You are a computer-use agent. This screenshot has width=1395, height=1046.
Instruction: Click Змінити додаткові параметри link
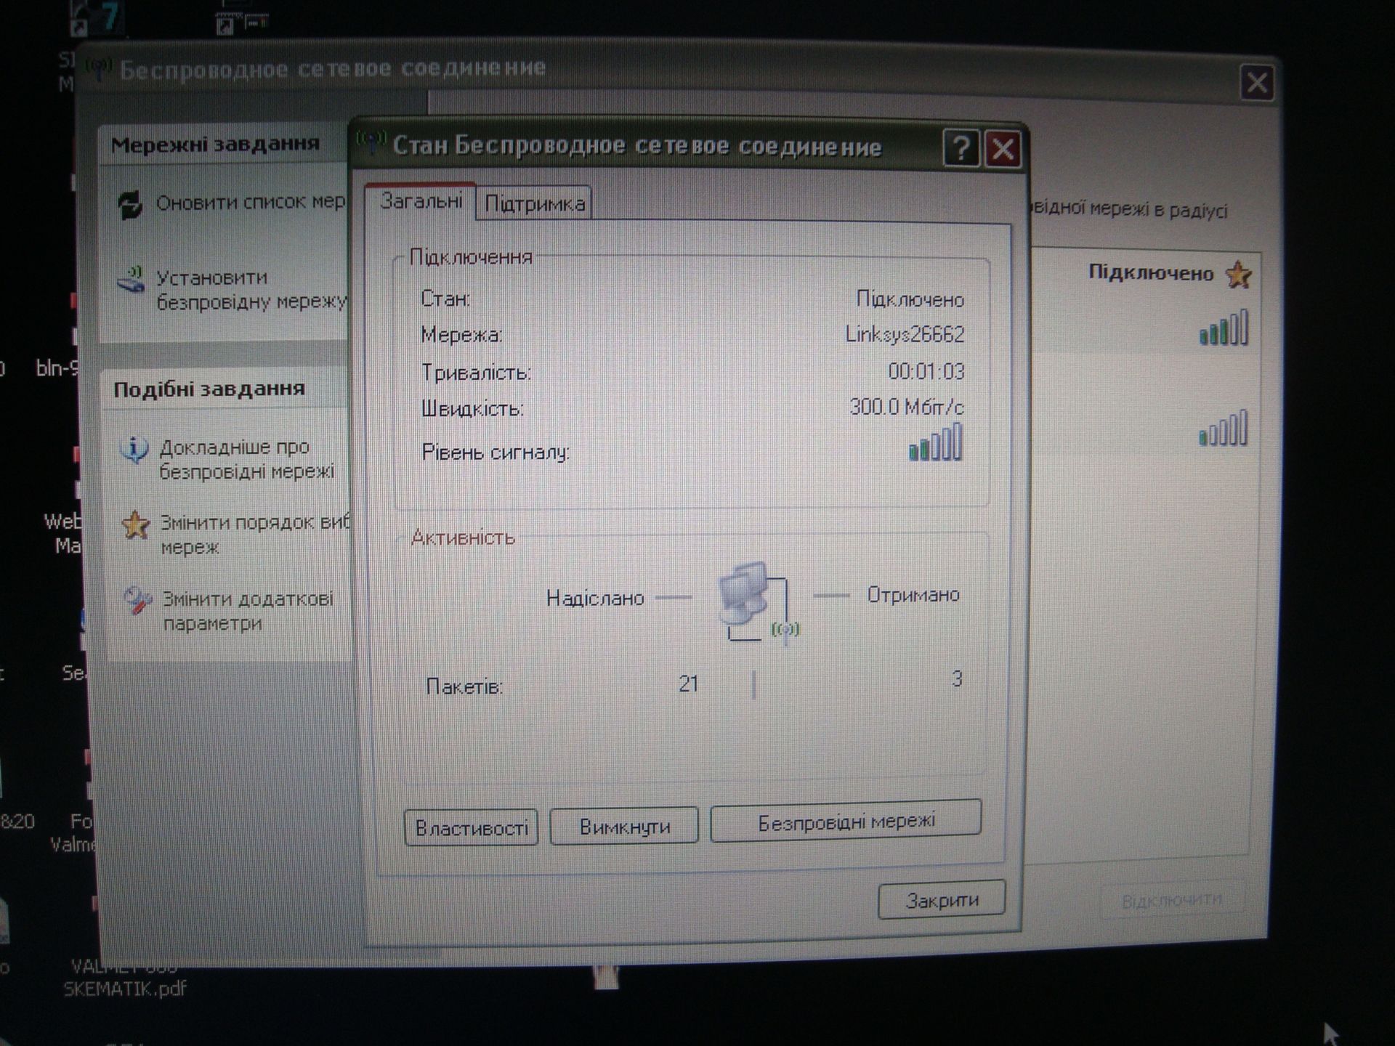click(x=248, y=611)
